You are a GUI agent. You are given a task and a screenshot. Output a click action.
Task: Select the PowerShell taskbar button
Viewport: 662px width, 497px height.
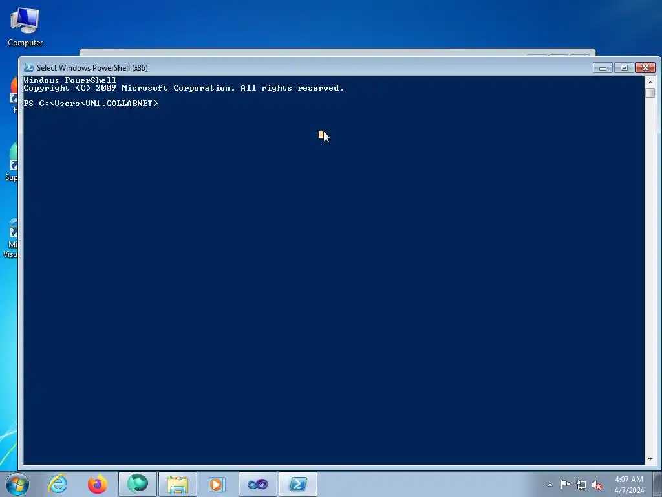tap(298, 484)
